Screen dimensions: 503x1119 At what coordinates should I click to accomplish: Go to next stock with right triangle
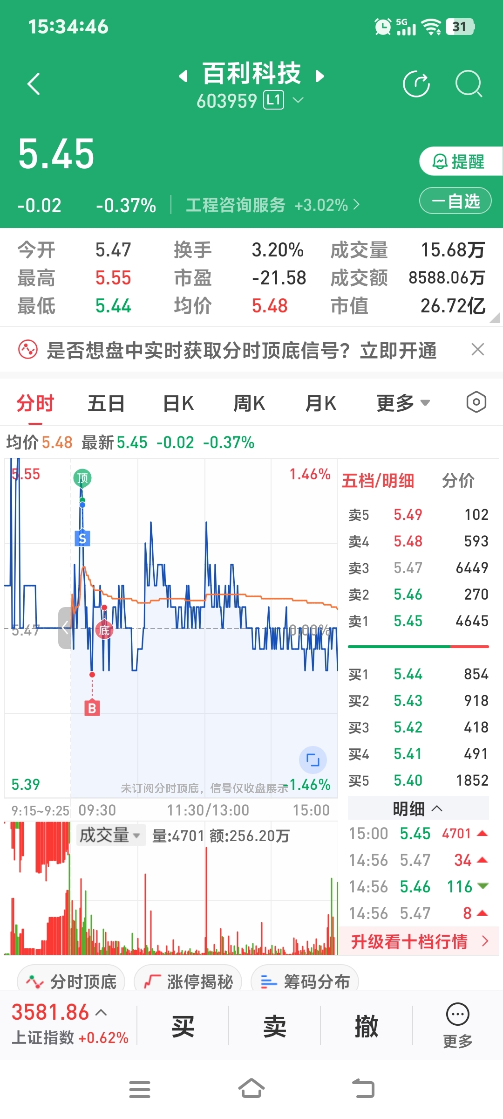(x=319, y=76)
